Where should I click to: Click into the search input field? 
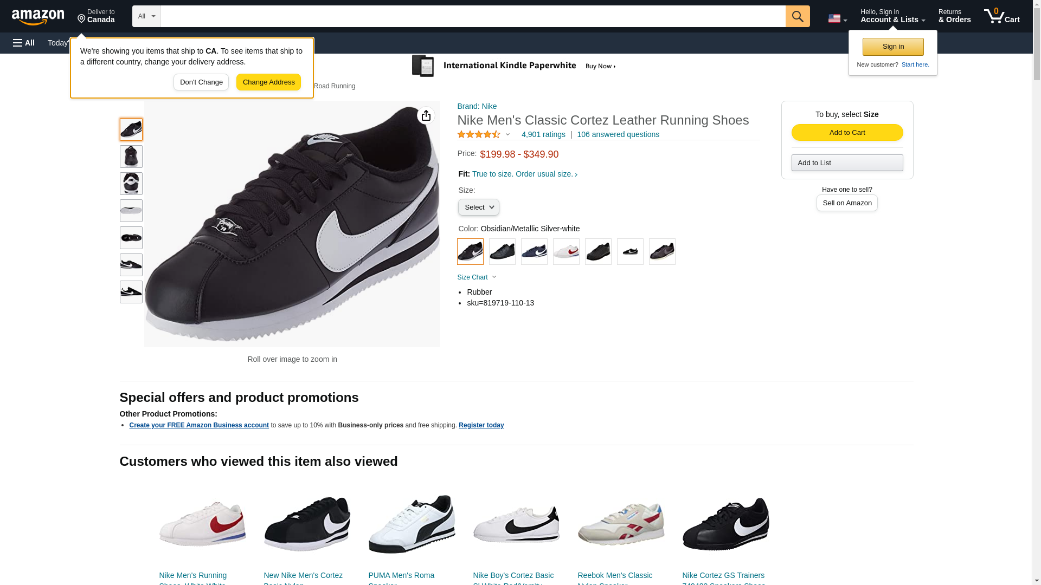pos(472,16)
